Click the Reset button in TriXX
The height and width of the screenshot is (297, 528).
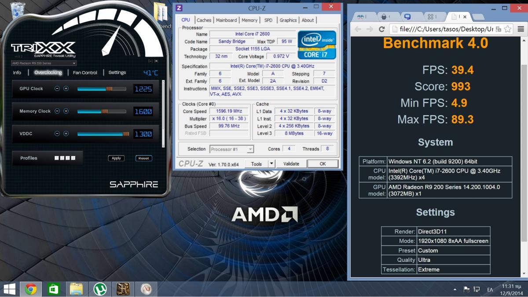coord(143,158)
